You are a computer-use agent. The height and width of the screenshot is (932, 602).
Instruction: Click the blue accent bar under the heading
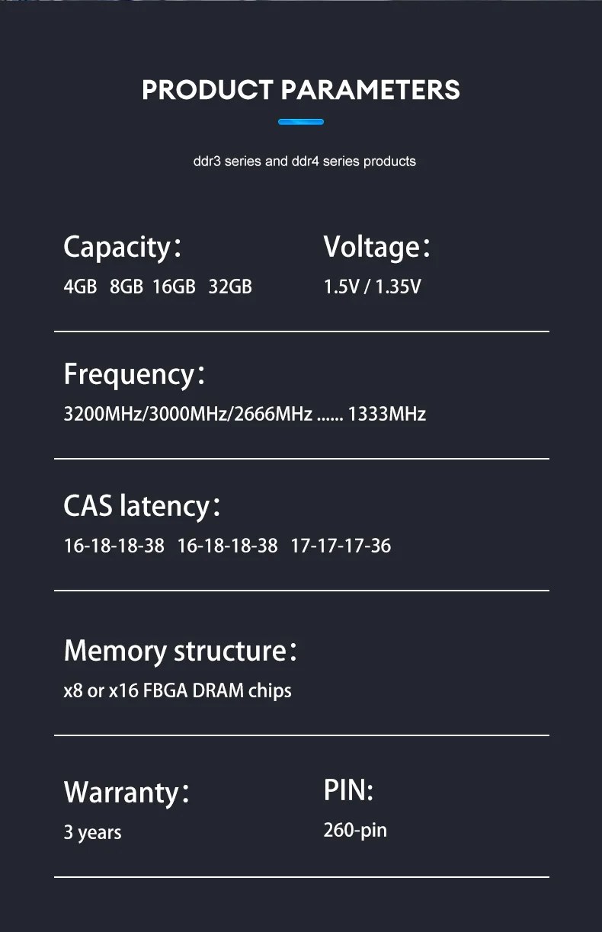tap(301, 122)
